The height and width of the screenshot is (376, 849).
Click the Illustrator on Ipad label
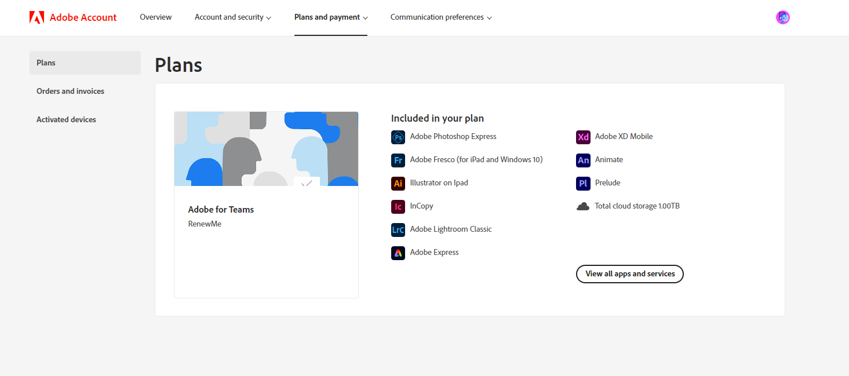[x=439, y=183]
